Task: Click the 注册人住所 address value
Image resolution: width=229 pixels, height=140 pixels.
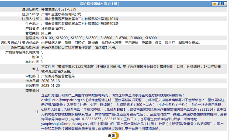Action: 80,19
